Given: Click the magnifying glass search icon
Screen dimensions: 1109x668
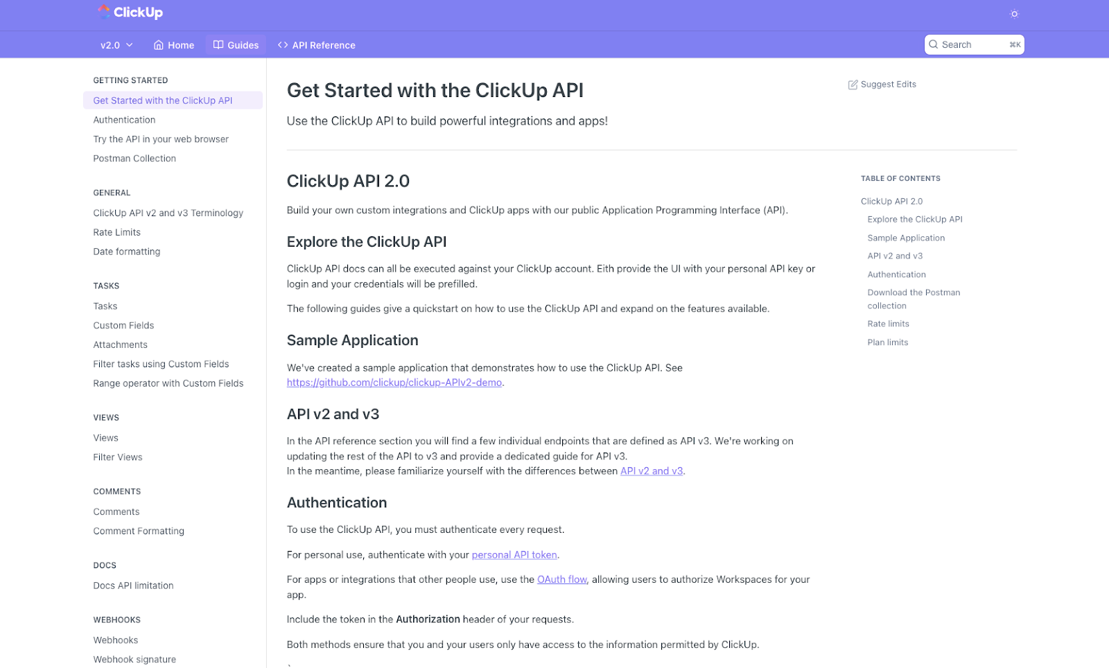Looking at the screenshot, I should tap(934, 44).
